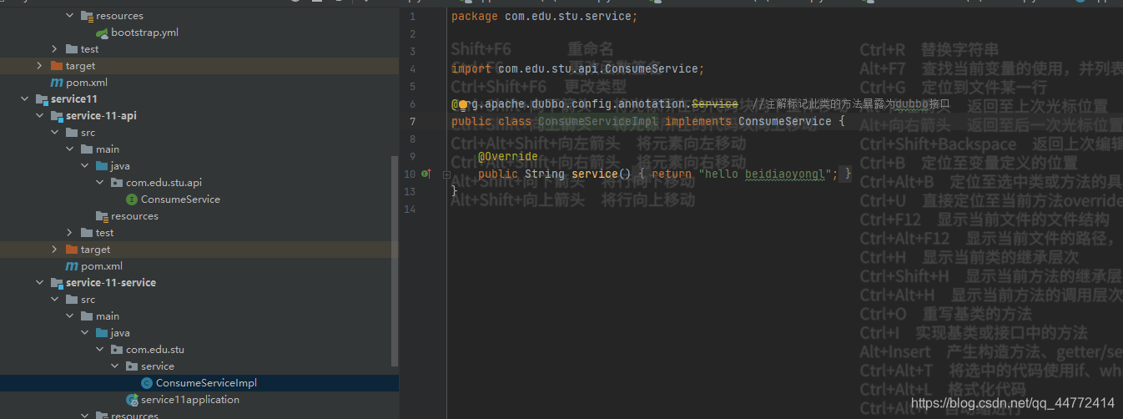Collapse the main folder in service-11-api

click(x=70, y=149)
